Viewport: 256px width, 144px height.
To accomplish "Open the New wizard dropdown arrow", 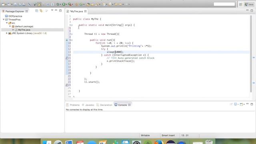I will click(6, 4).
